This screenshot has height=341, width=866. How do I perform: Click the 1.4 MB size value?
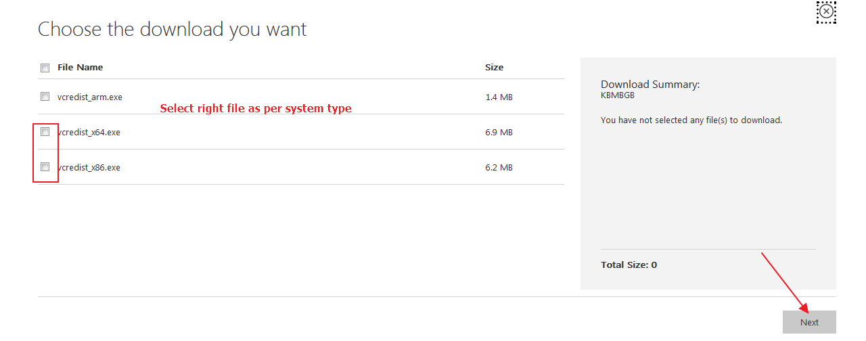click(x=499, y=97)
